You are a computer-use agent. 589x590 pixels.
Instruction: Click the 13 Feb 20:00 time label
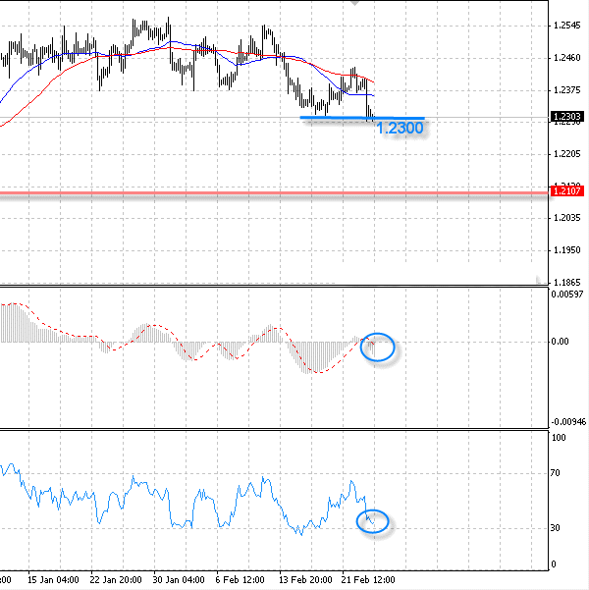(x=305, y=580)
